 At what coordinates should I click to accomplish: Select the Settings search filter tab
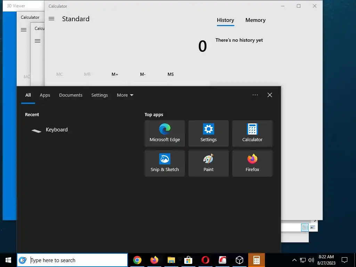click(99, 95)
